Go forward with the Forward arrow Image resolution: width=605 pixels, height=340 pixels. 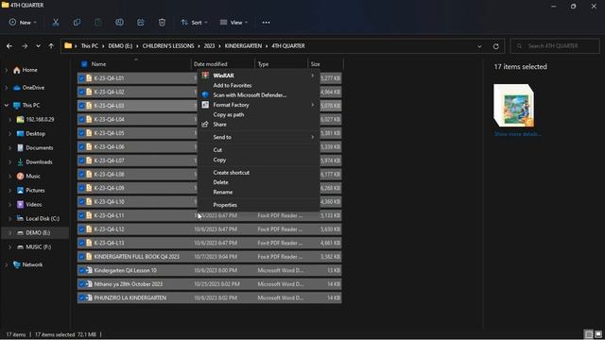[x=25, y=46]
